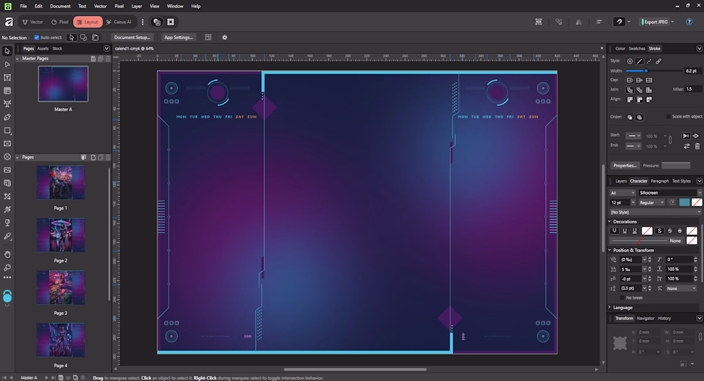The width and height of the screenshot is (704, 381).
Task: Select the Master A thumbnail
Action: [x=63, y=84]
